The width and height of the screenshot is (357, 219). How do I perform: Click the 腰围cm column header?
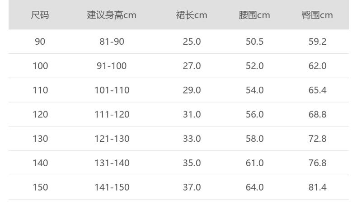coord(254,15)
